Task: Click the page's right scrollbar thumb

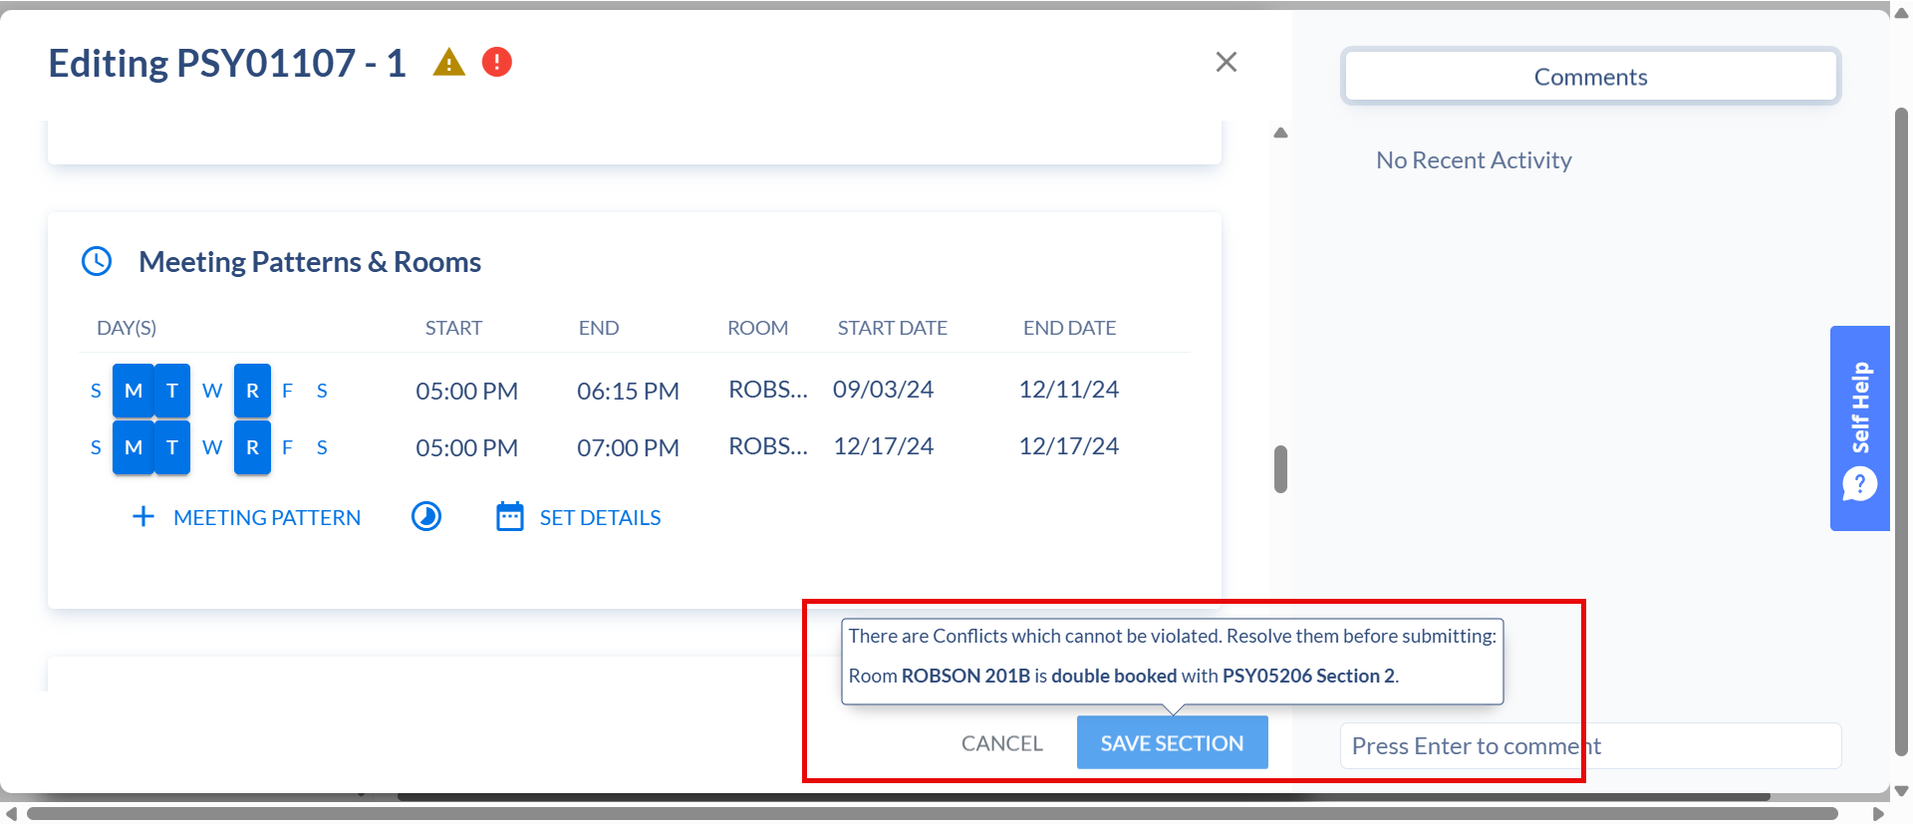Action: point(1901,431)
